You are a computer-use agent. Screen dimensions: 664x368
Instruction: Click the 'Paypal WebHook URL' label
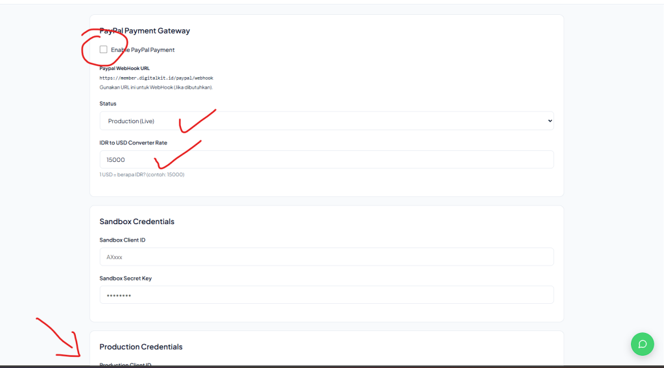[124, 68]
